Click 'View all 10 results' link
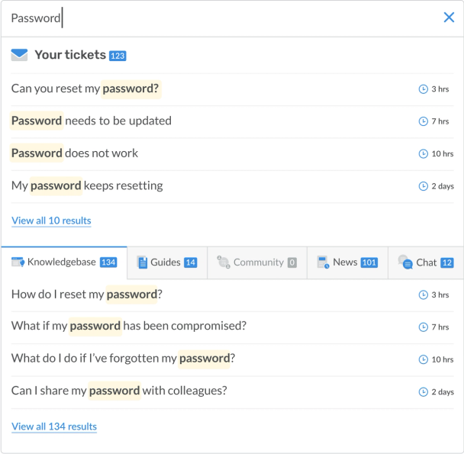Screen dimensions: 464x454 (x=51, y=221)
